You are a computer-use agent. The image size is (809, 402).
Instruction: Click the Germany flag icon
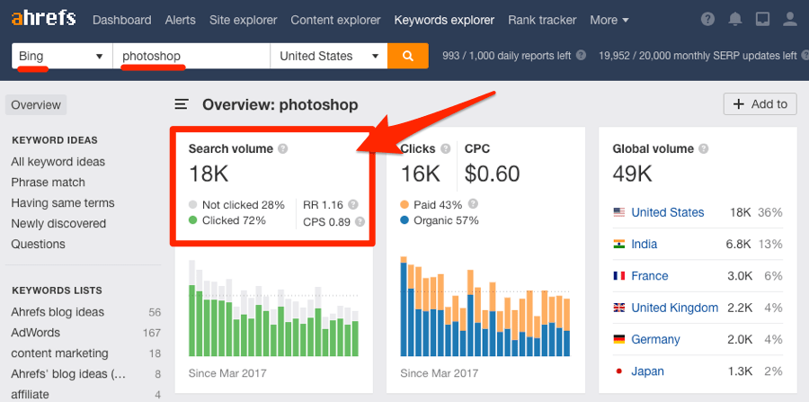pos(619,339)
